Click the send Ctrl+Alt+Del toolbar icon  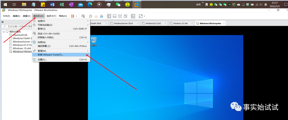83,16
